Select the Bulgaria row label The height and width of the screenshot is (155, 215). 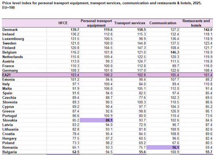[9, 152]
